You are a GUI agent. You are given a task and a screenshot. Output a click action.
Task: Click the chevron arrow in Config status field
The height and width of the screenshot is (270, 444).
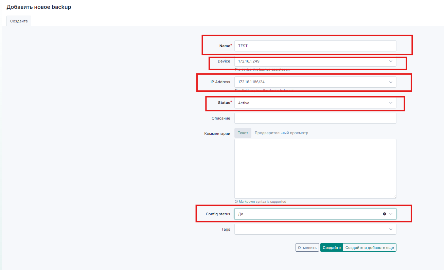pyautogui.click(x=391, y=214)
